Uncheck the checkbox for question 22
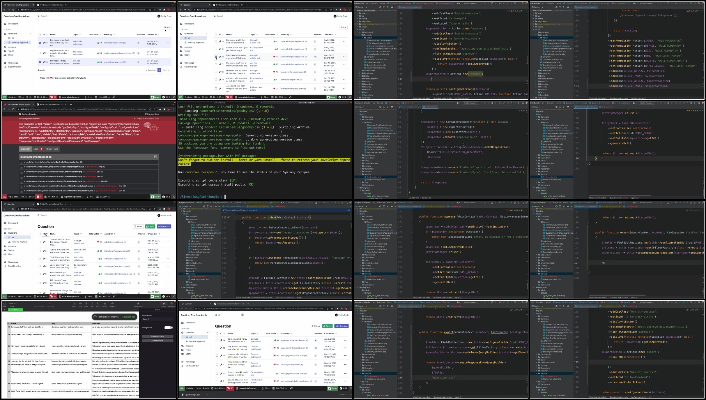 point(40,43)
